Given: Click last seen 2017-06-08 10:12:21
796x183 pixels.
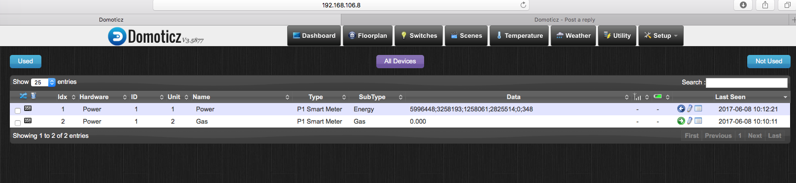Looking at the screenshot, I should point(748,109).
